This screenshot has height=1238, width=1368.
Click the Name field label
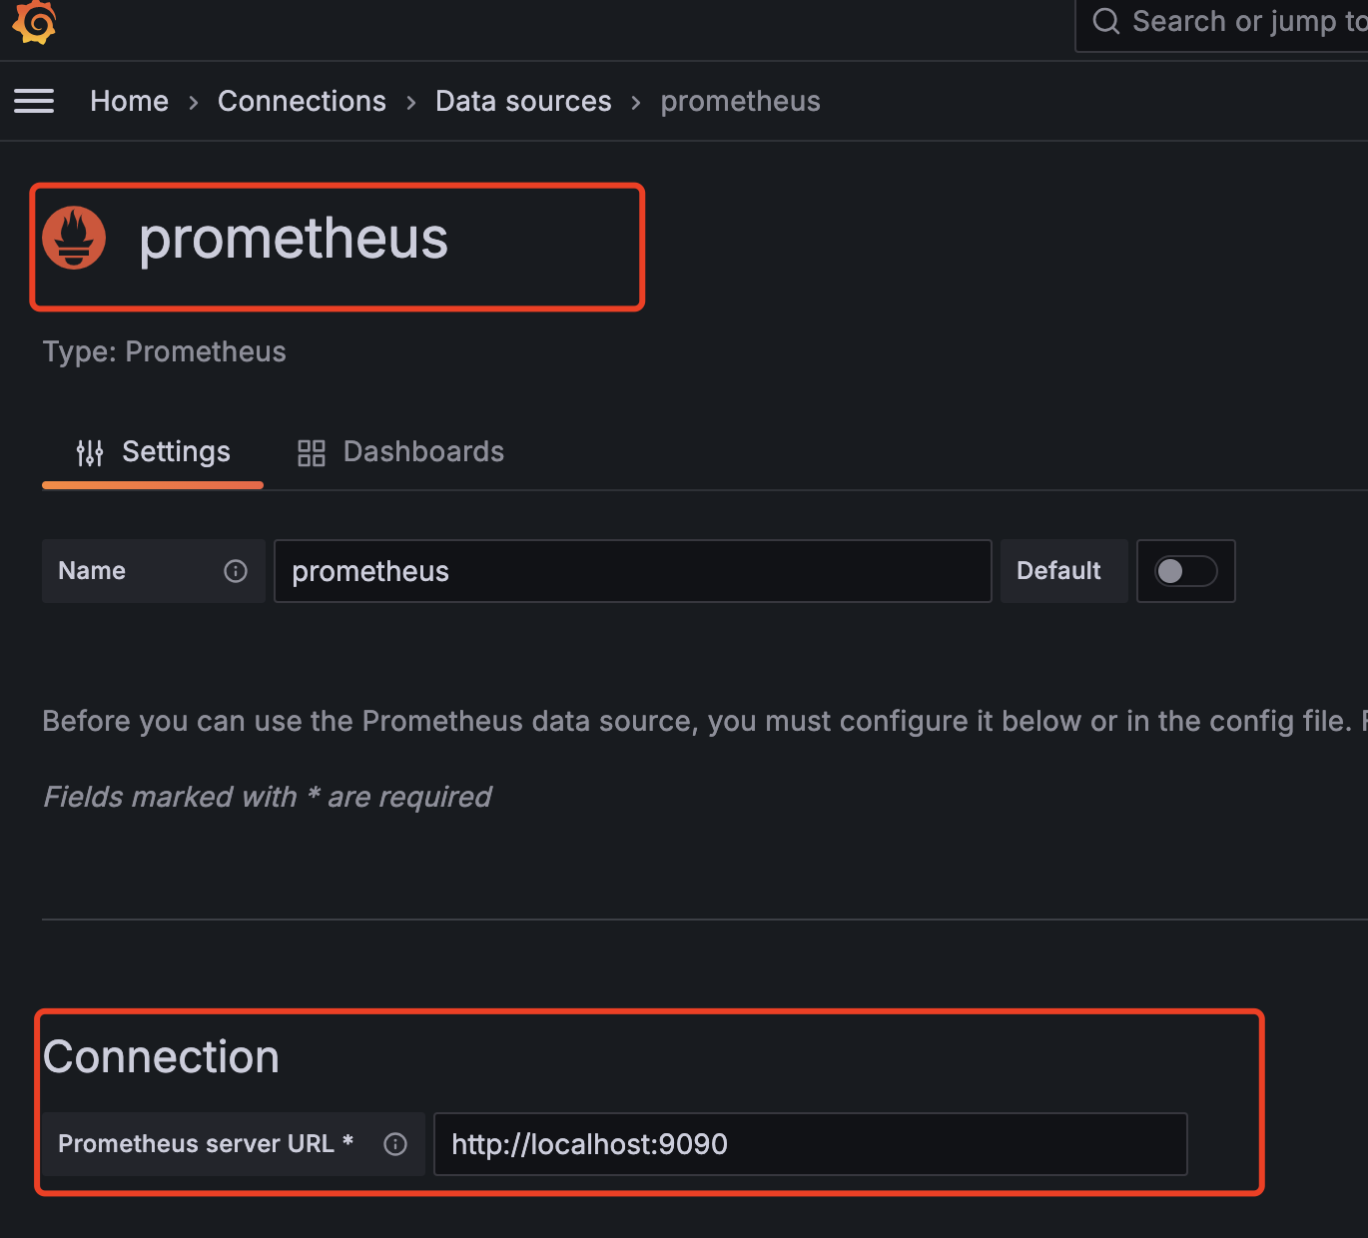tap(92, 571)
